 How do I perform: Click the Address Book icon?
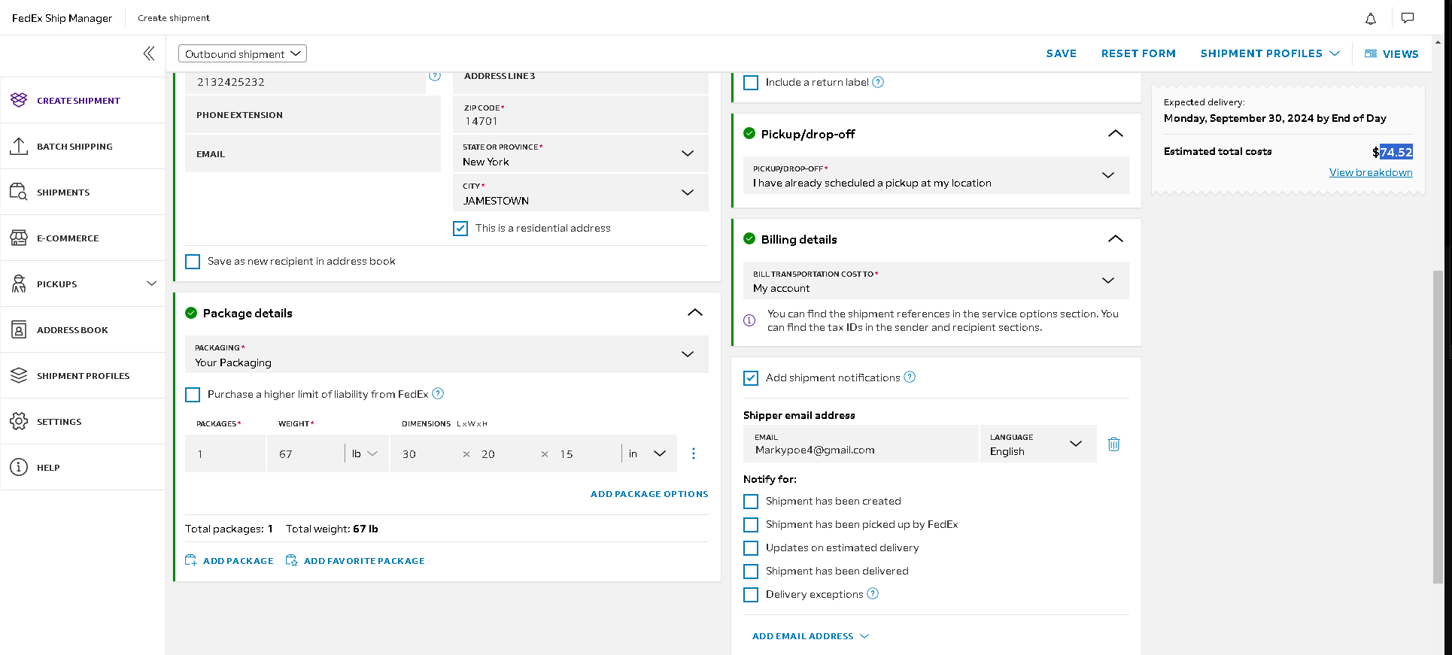pyautogui.click(x=19, y=329)
